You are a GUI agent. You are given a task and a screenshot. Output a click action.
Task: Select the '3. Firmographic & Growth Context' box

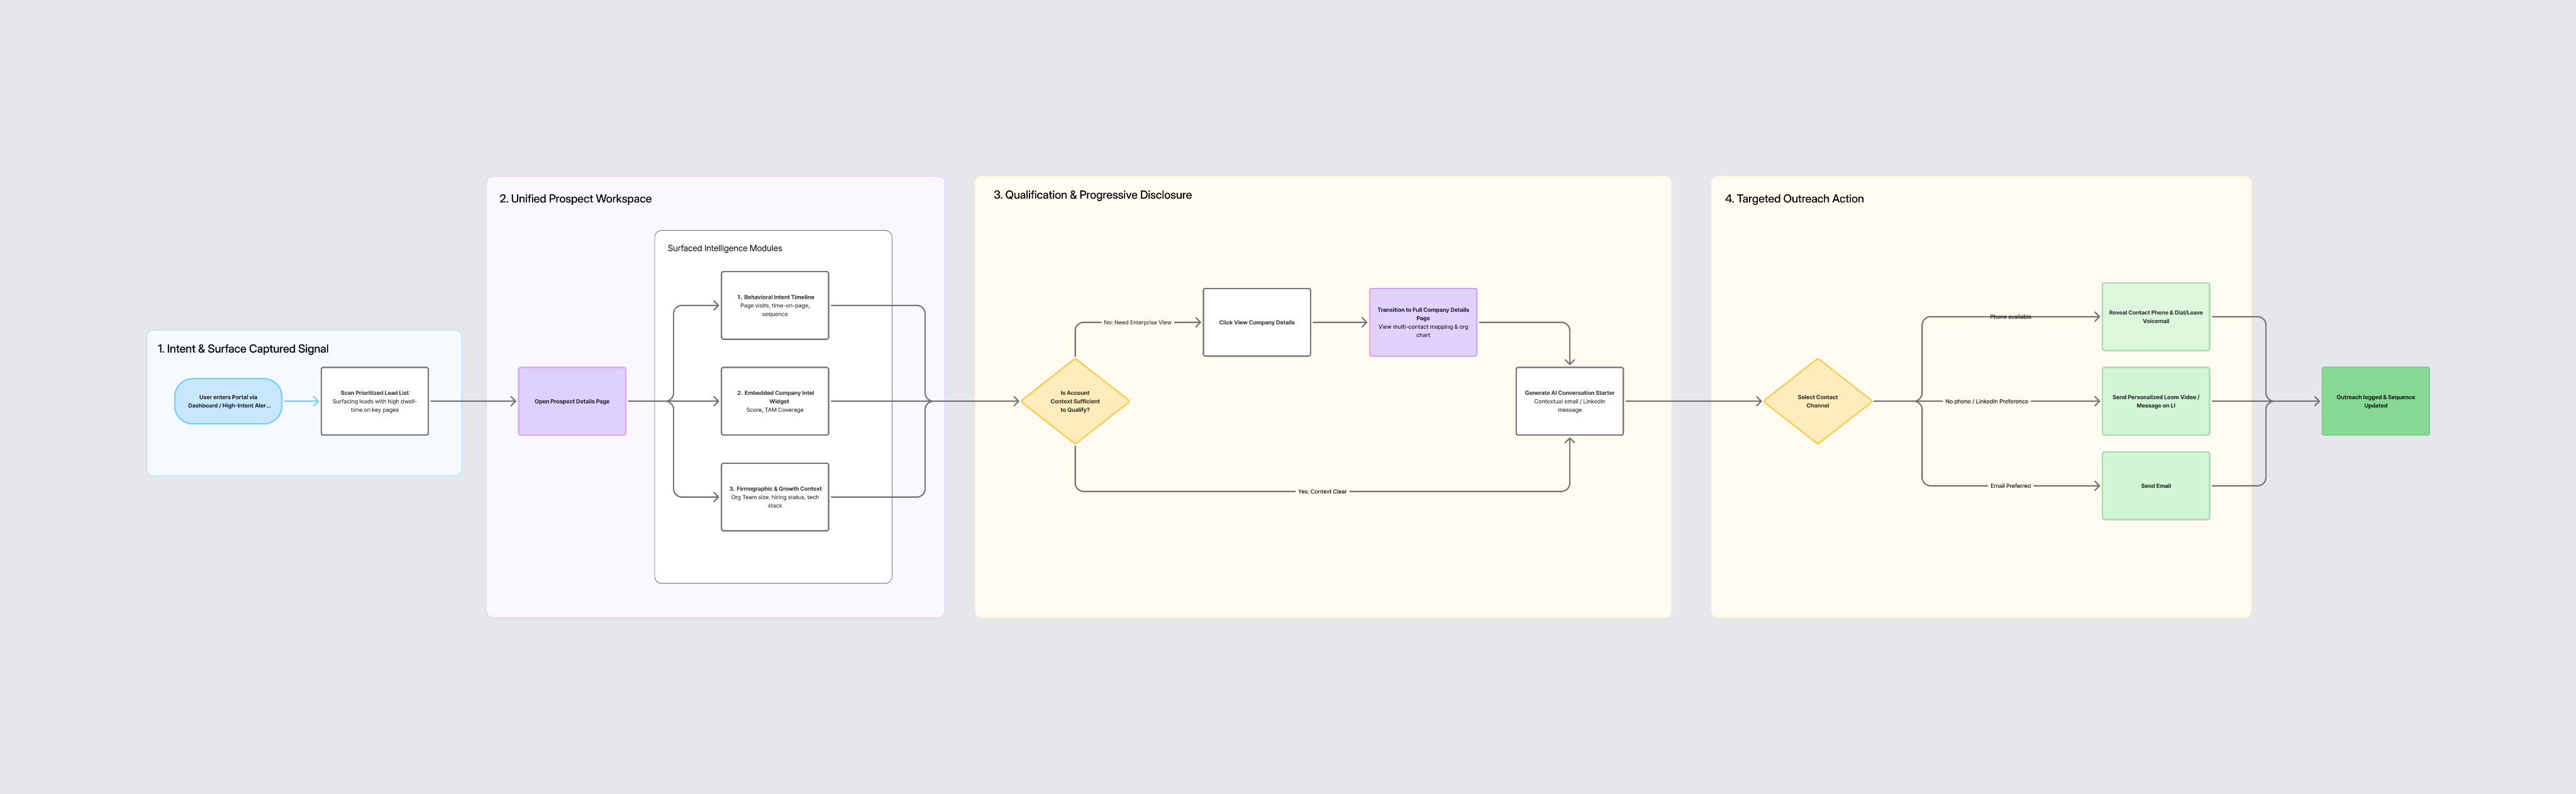[775, 497]
